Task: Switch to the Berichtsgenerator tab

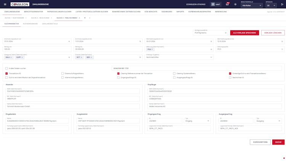Action: 34,12
